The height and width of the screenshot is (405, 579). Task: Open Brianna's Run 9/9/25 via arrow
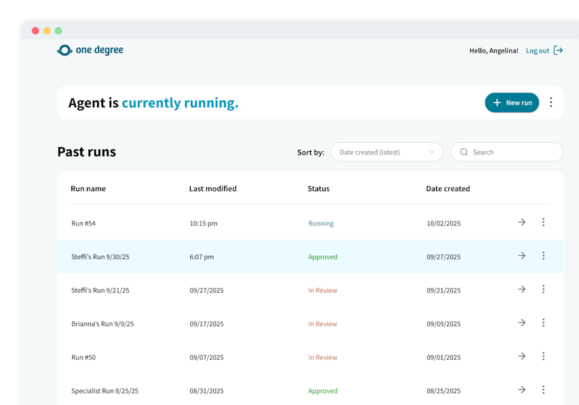point(522,323)
